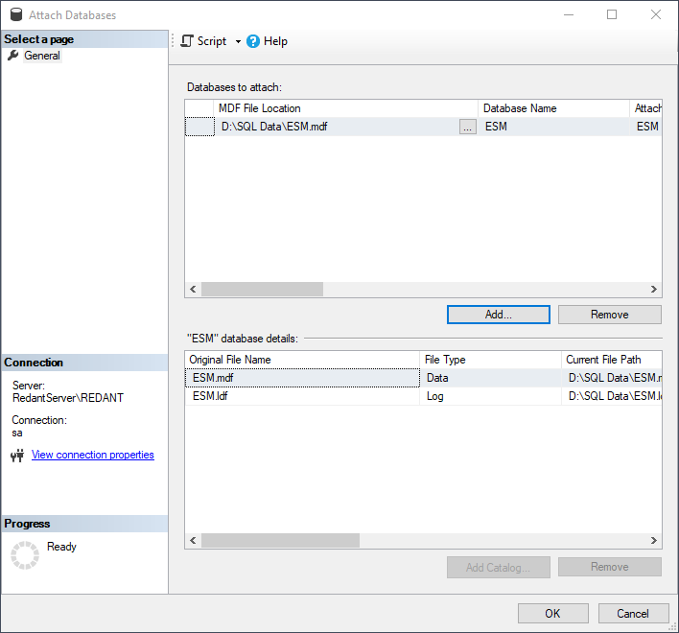Click the connection properties icon
679x633 pixels.
tap(16, 456)
